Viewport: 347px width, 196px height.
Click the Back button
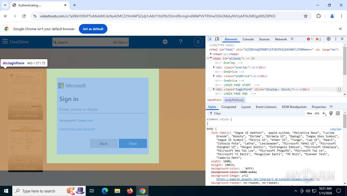click(x=104, y=143)
